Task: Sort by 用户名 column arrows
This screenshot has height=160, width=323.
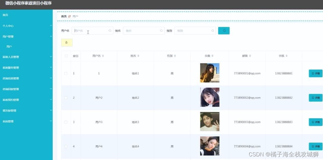Action: 103,56
